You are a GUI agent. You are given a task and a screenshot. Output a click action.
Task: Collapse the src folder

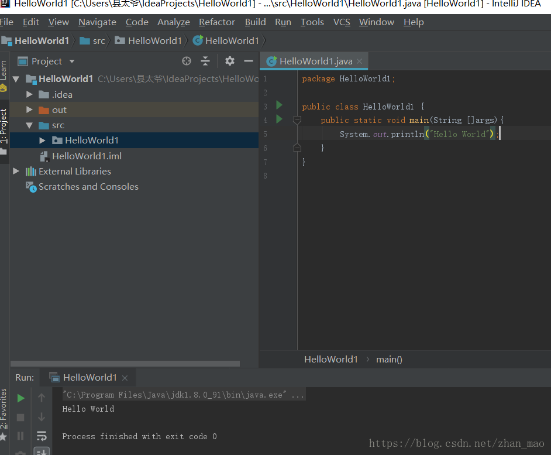pyautogui.click(x=29, y=125)
